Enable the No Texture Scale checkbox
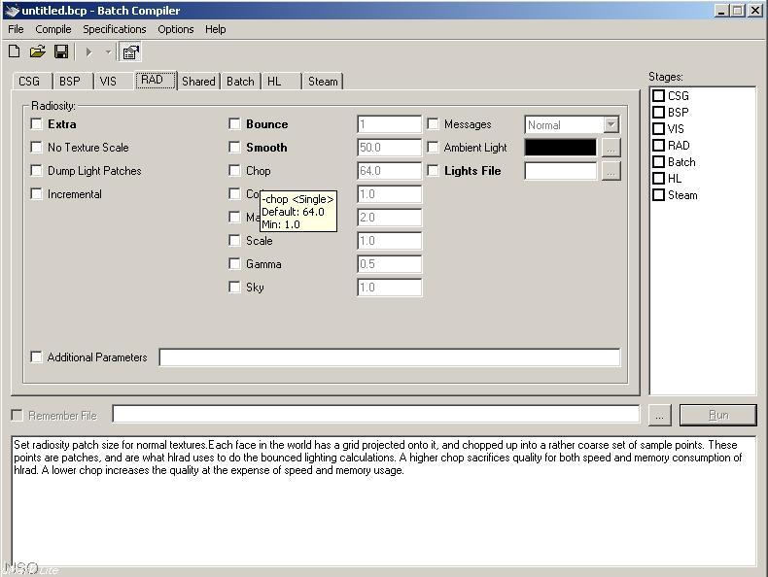This screenshot has height=577, width=768. click(36, 148)
